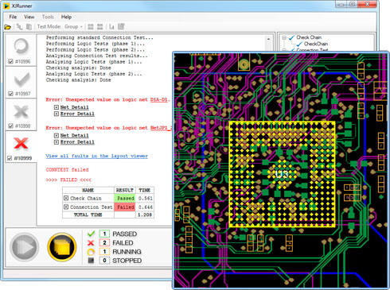Screen dimensions: 390x290
Task: Click the yellow Stop button
Action: 62,247
